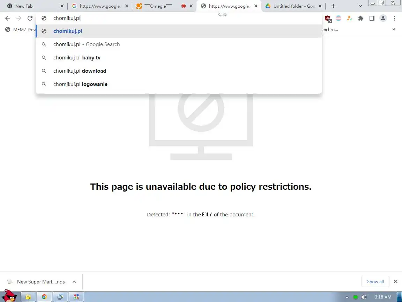Click the Chrome taskbar icon
The height and width of the screenshot is (302, 402).
[44, 297]
